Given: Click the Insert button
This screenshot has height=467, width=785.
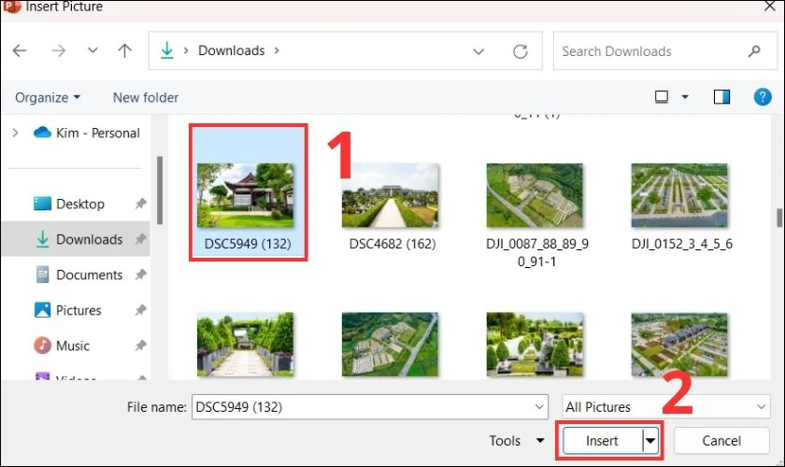Looking at the screenshot, I should (602, 441).
